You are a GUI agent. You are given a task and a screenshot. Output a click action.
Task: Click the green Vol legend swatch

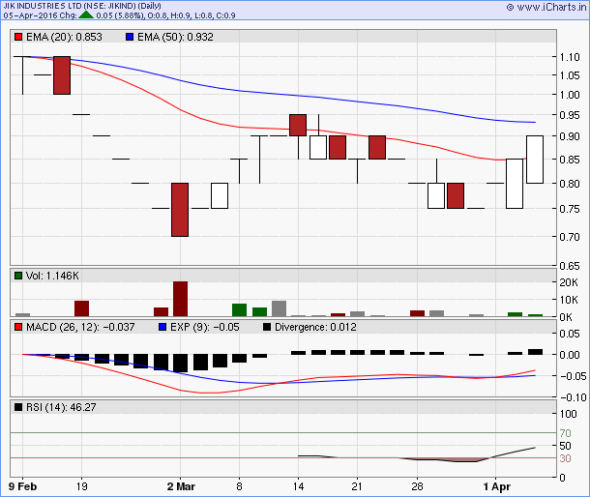coord(18,276)
